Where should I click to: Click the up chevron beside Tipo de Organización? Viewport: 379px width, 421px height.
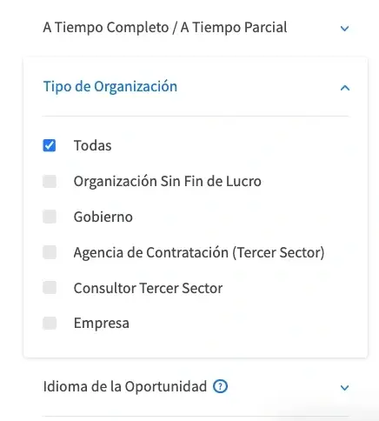(345, 88)
